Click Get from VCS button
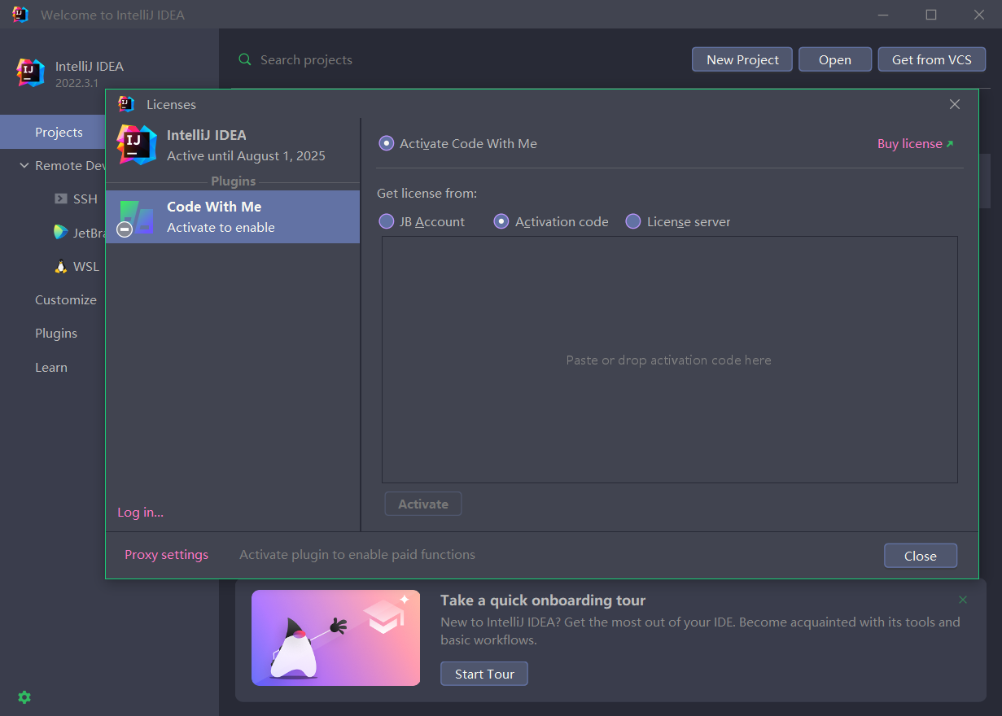Image resolution: width=1002 pixels, height=716 pixels. coord(932,59)
